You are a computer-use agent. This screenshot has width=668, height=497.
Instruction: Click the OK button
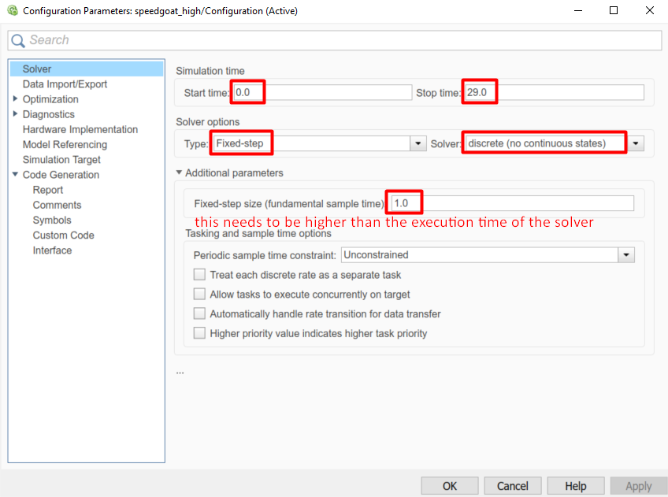[x=449, y=486]
